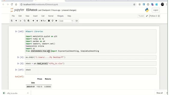169x95 pixels.
Task: Click the Trusted notebook indicator
Action: [141, 16]
